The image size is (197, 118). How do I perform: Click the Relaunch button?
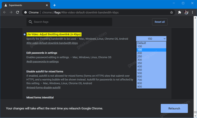[x=174, y=108]
